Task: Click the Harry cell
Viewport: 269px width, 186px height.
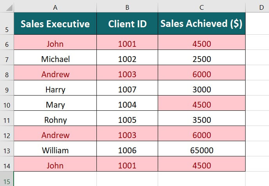Action: coord(55,90)
